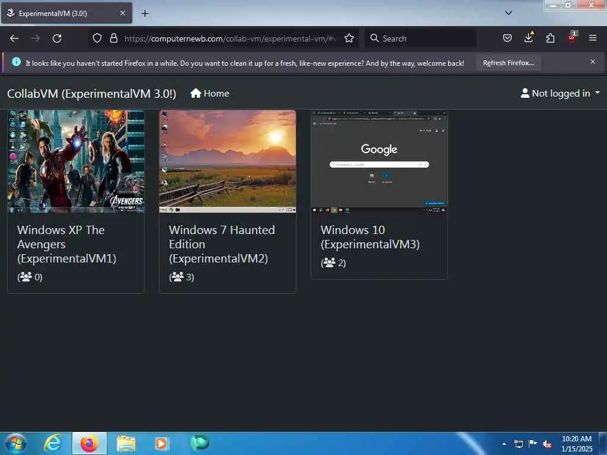Bookmark this page with the star icon
Image resolution: width=607 pixels, height=455 pixels.
click(x=349, y=38)
